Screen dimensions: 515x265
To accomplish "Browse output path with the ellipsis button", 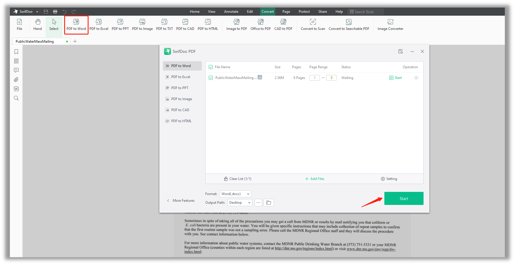I will (258, 203).
